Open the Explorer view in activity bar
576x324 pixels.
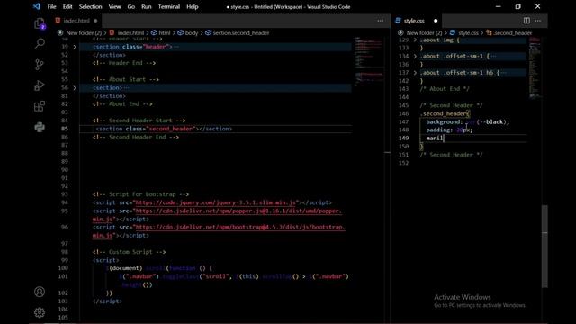pyautogui.click(x=40, y=23)
